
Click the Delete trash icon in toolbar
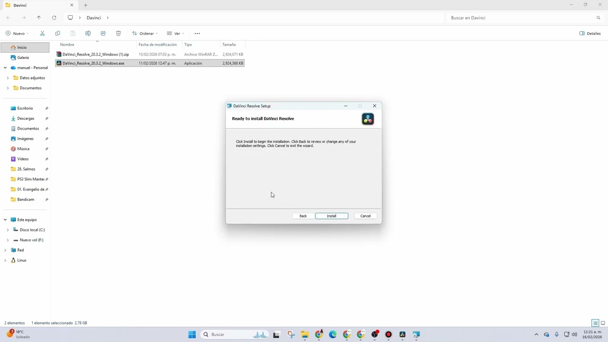click(x=118, y=33)
